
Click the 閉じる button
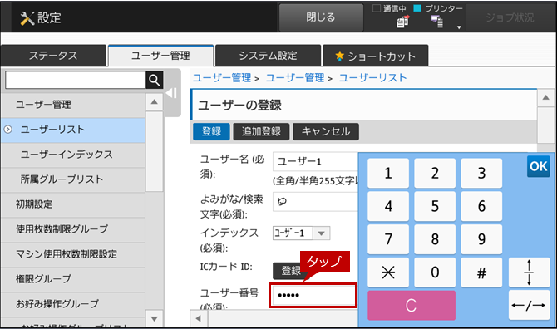(321, 17)
